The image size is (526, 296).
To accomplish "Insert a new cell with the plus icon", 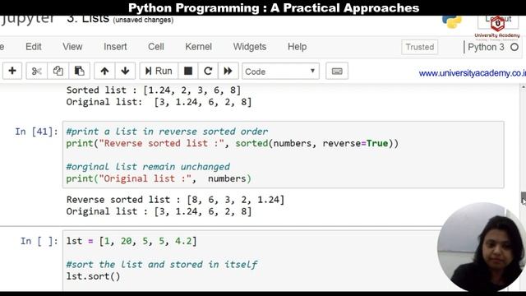I will [12, 71].
